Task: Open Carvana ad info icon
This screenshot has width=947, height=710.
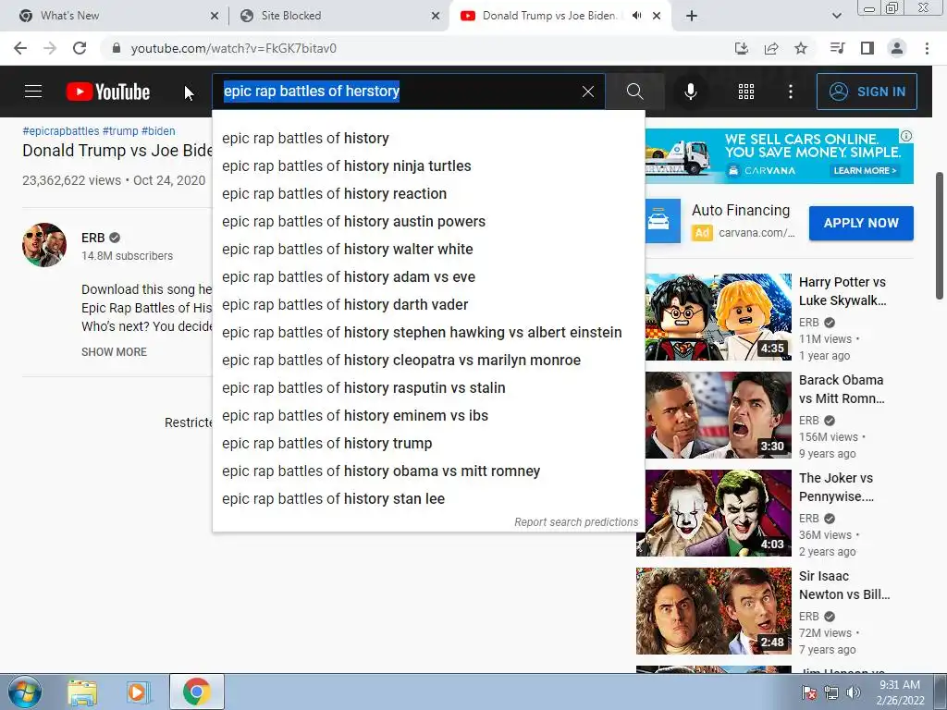Action: [x=906, y=136]
